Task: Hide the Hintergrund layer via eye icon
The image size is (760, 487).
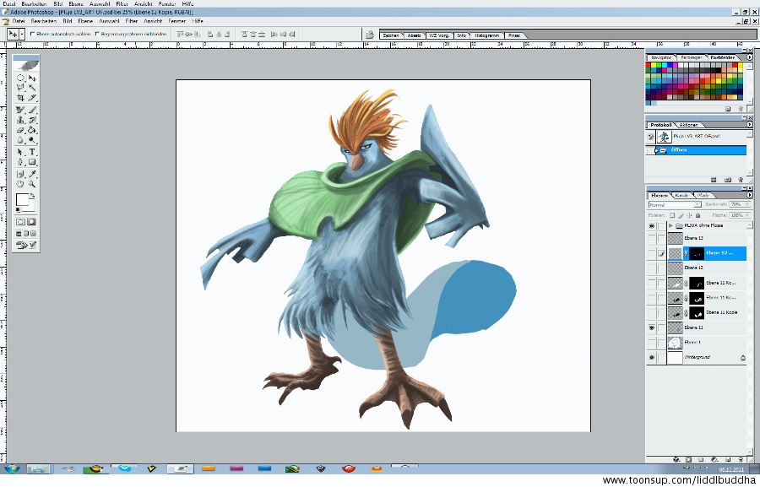Action: coord(651,358)
